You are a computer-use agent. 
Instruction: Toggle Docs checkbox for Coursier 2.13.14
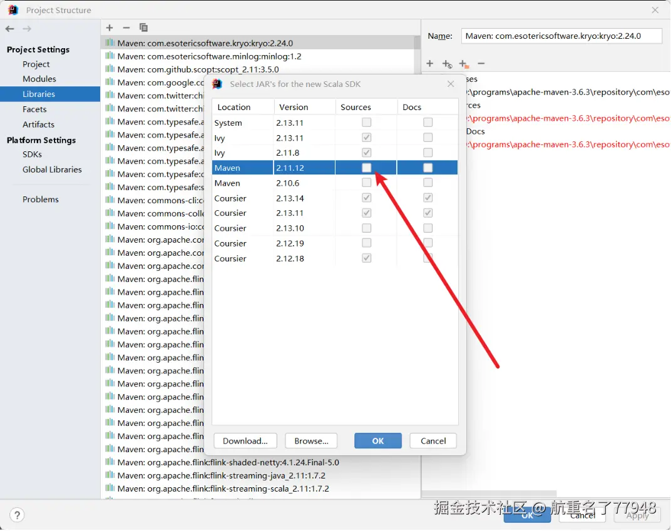[x=428, y=198]
